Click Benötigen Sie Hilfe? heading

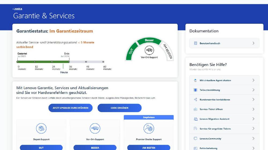pos(208,65)
